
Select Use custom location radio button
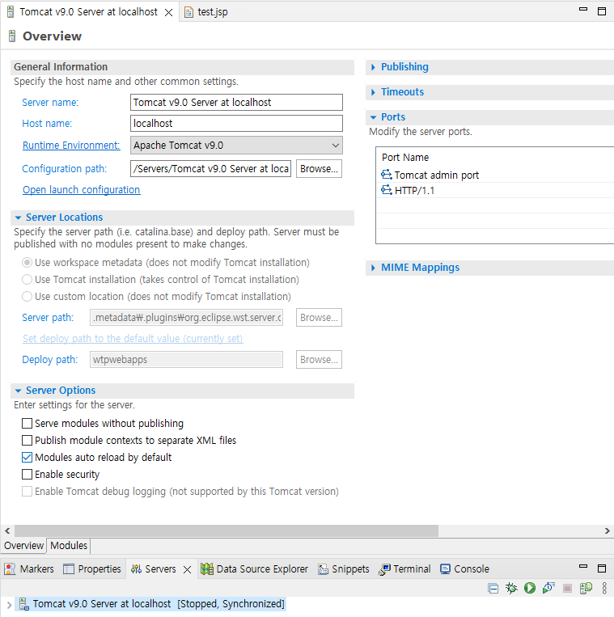coord(27,296)
